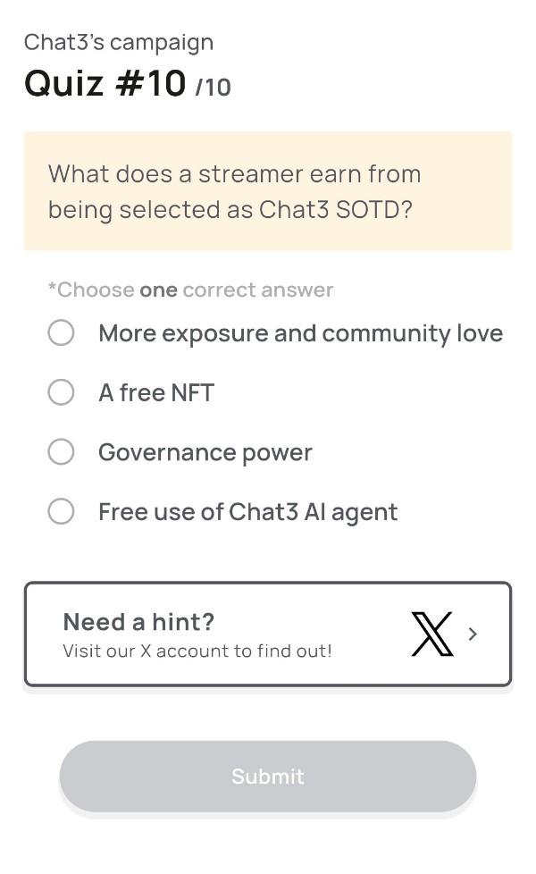Click the "Free use of Chat3 AI agent" answer text
Image resolution: width=536 pixels, height=874 pixels.
[x=247, y=512]
